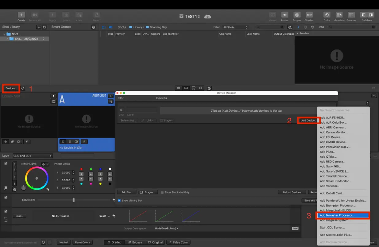The width and height of the screenshot is (379, 247).
Task: Open the Shades tool
Action: (x=309, y=15)
